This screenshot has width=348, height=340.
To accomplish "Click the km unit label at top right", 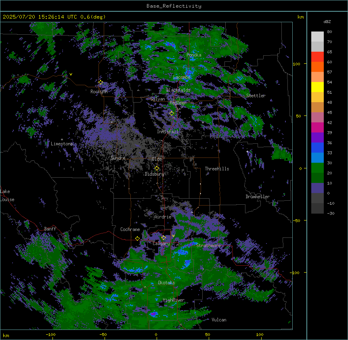I will (x=300, y=17).
